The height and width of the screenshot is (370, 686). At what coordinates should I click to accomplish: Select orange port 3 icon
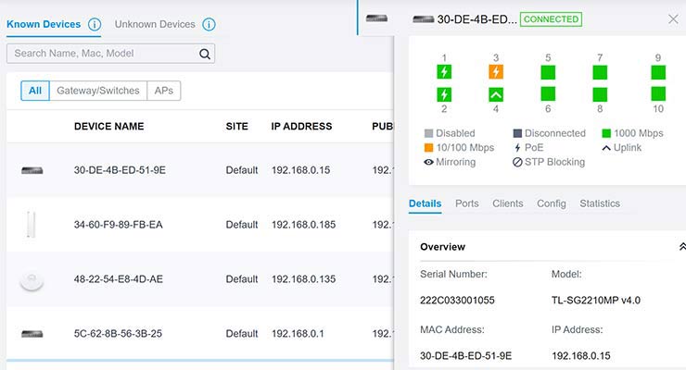click(x=496, y=72)
